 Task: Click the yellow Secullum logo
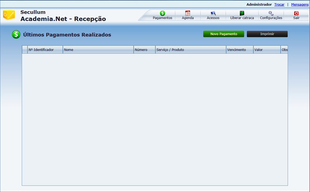pos(9,15)
